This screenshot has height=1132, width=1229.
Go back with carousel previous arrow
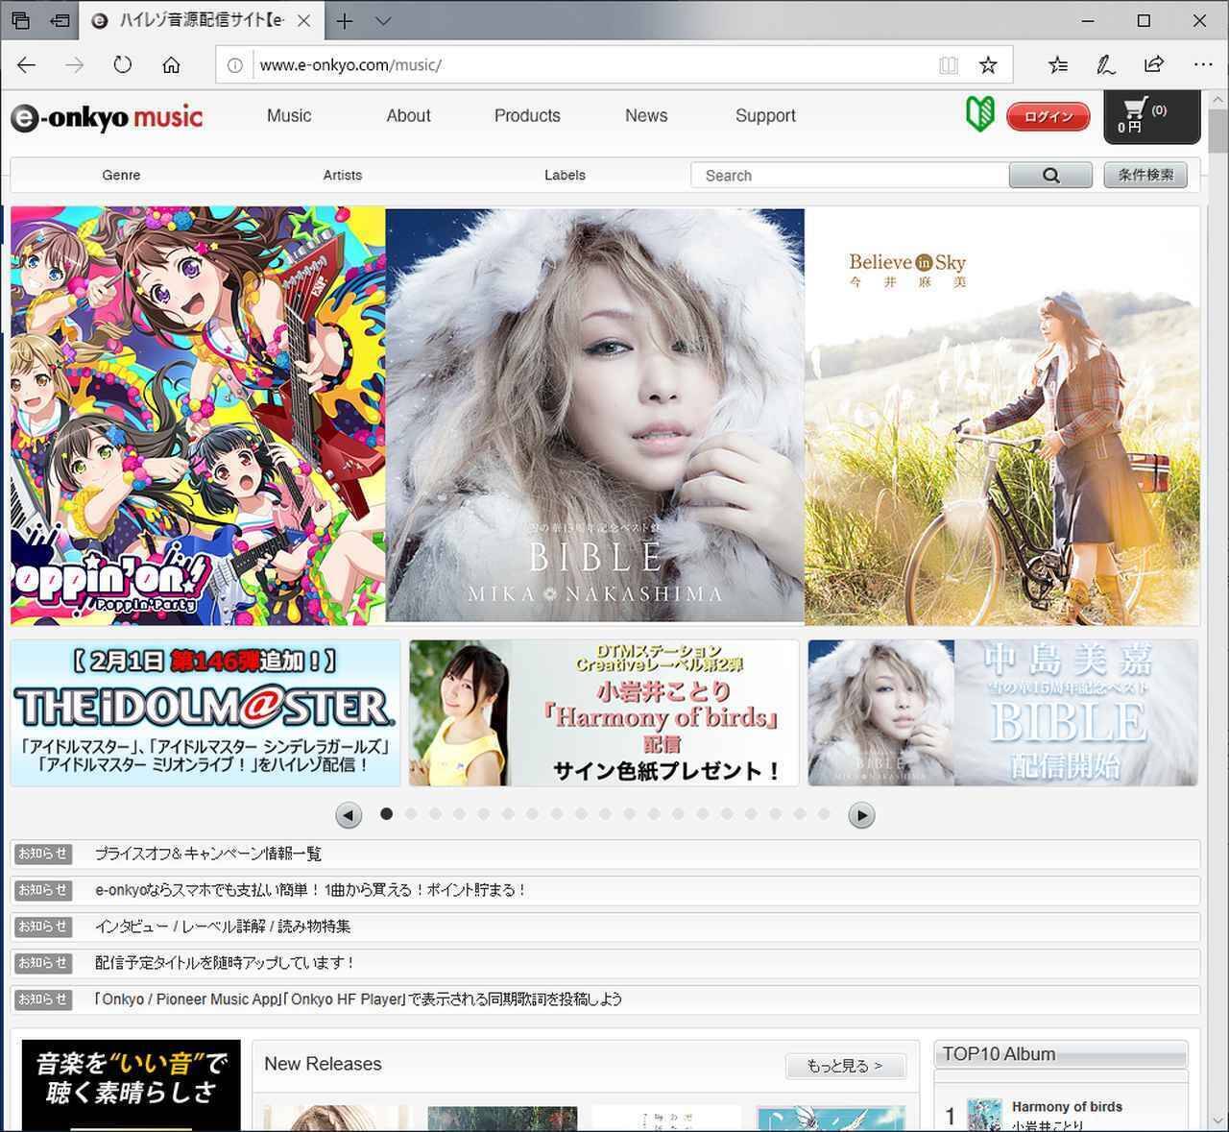[x=349, y=815]
